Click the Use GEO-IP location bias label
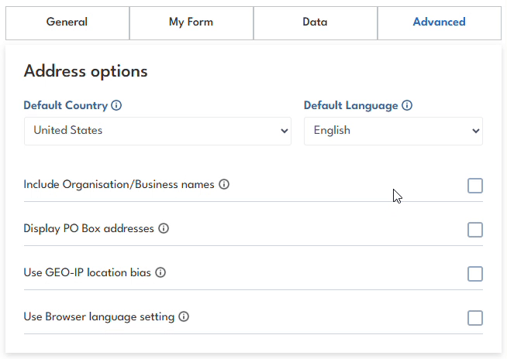The image size is (507, 359). [88, 272]
